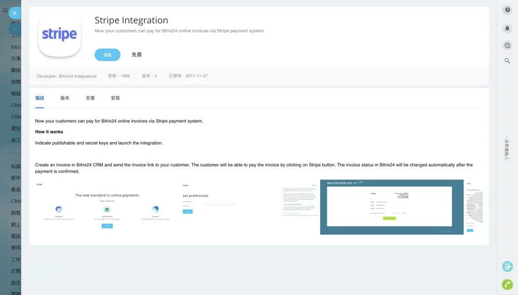This screenshot has height=295, width=518.
Task: Click the blue copy widget icon
Action: 507,266
